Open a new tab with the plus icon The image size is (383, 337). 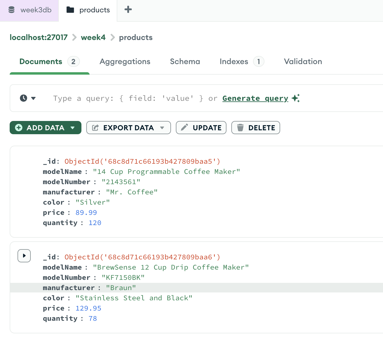point(128,10)
